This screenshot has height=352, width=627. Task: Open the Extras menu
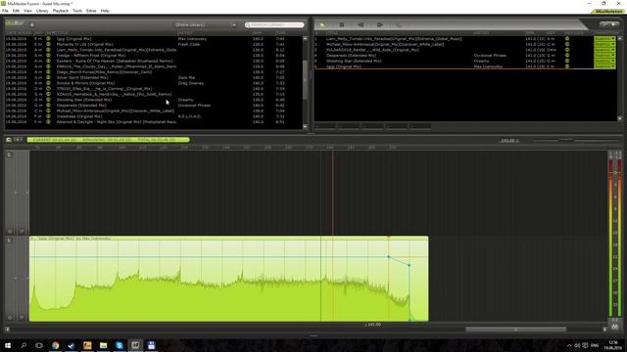pyautogui.click(x=91, y=11)
